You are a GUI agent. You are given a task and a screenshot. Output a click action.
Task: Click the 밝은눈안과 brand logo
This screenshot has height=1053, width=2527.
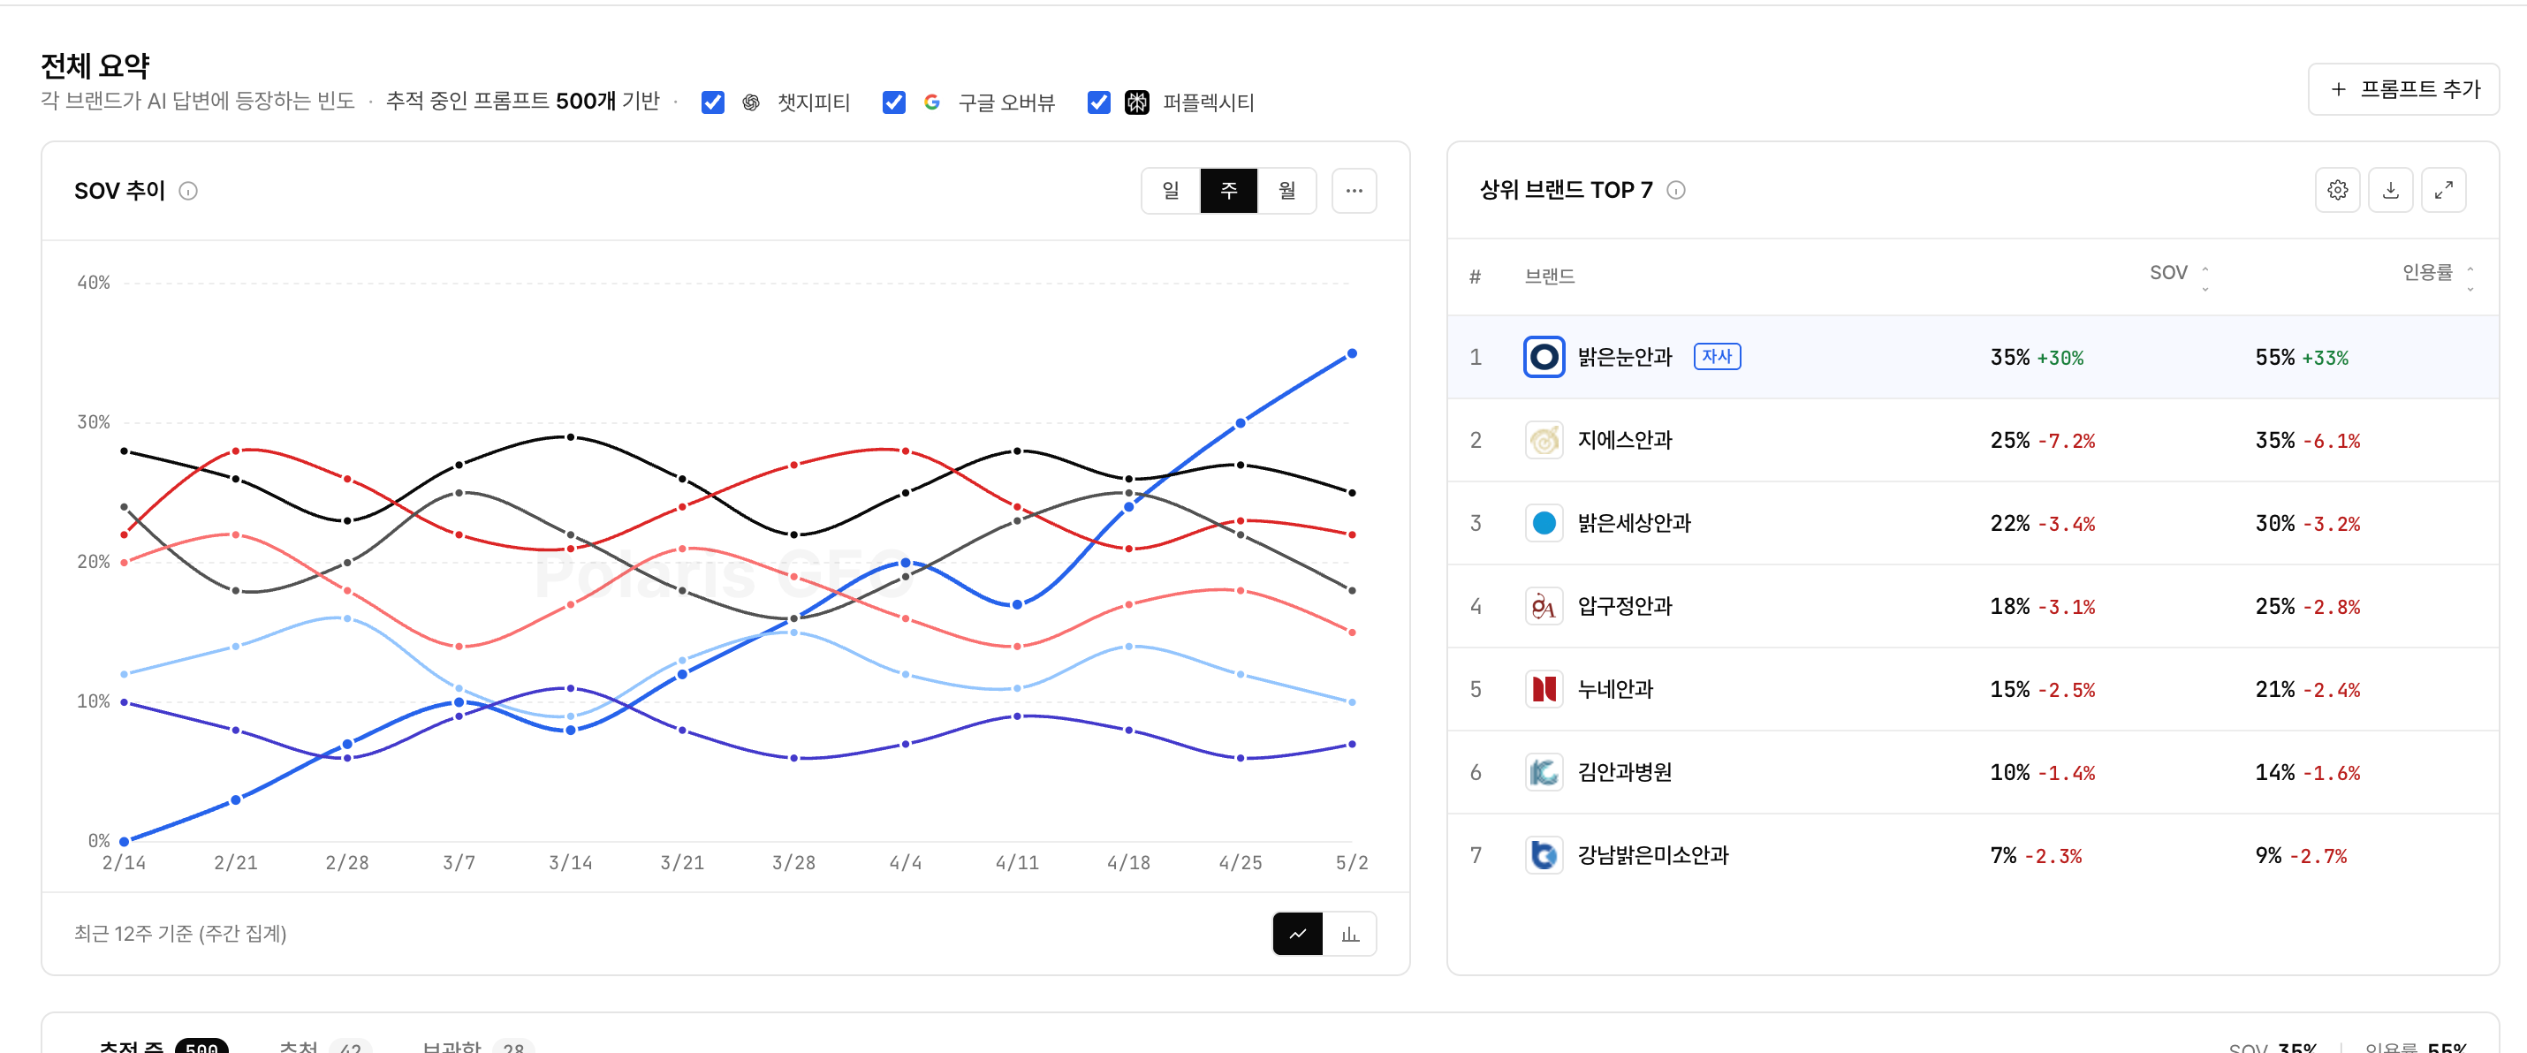(x=1543, y=357)
